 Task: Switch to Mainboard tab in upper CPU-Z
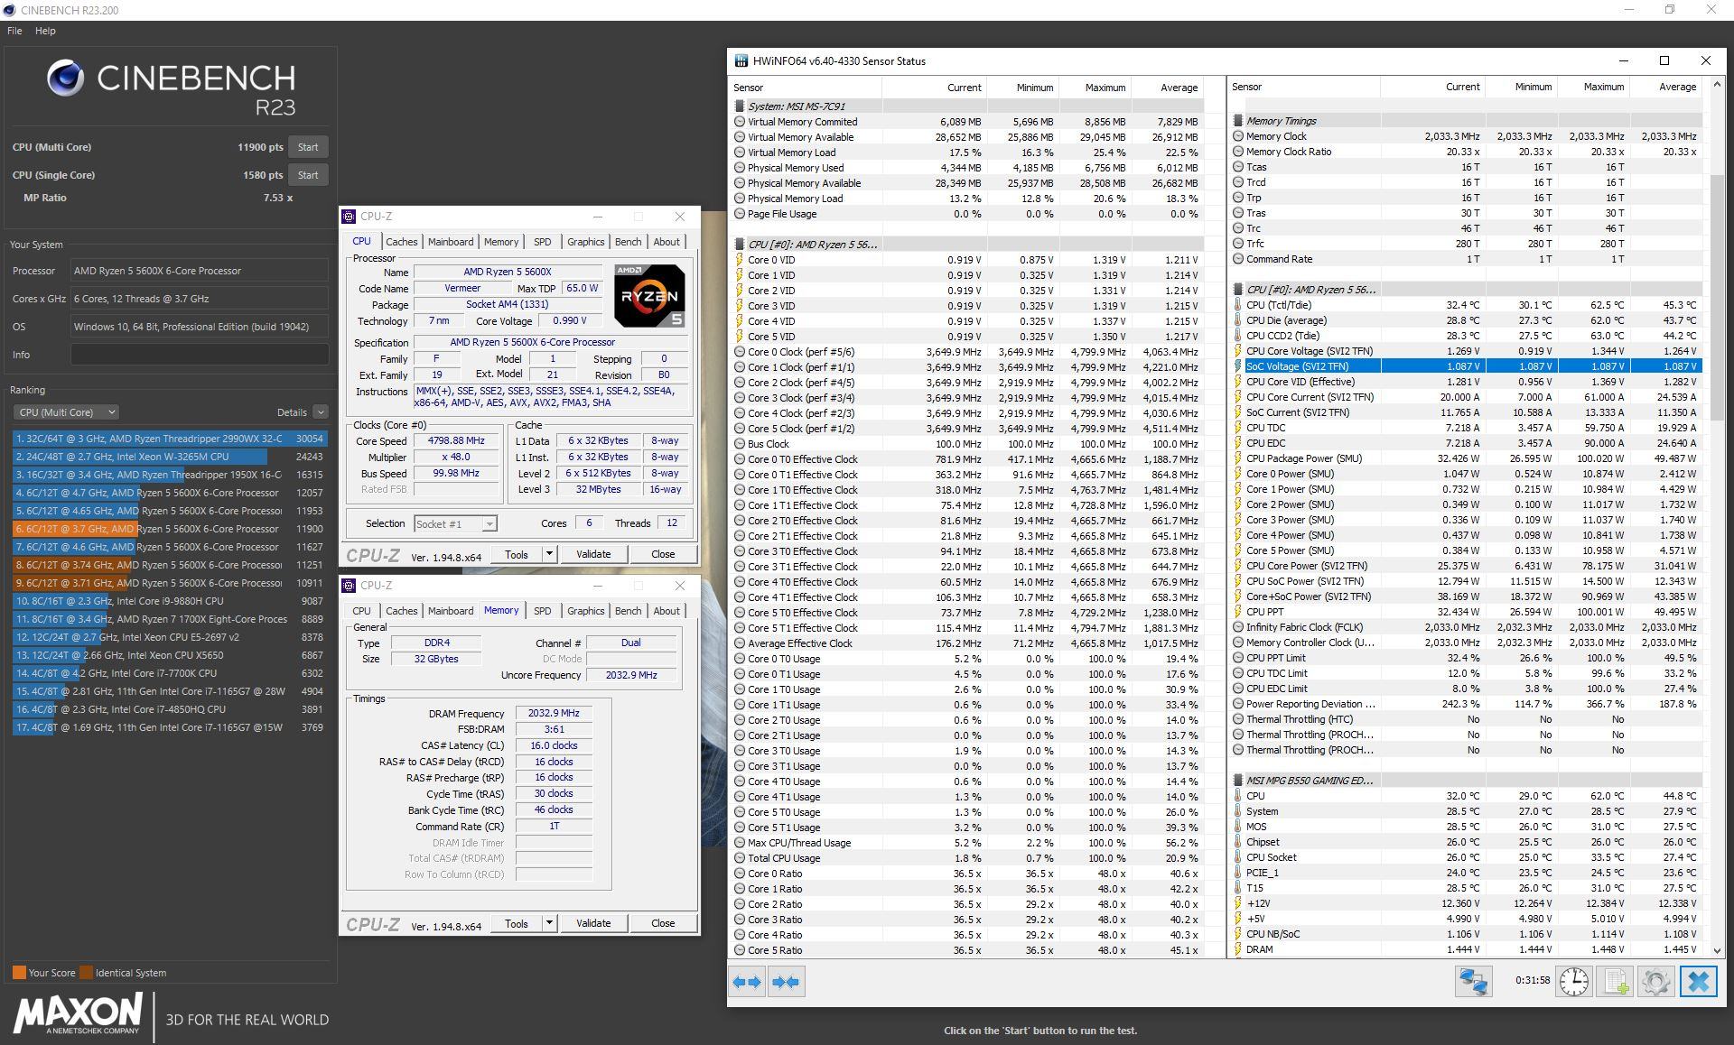[x=451, y=242]
